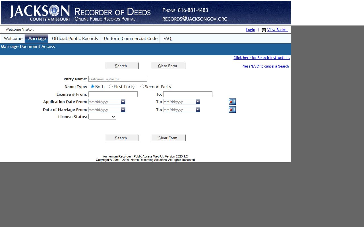Open the Uniform Commercial Code tab
The image size is (364, 227).
tap(131, 38)
